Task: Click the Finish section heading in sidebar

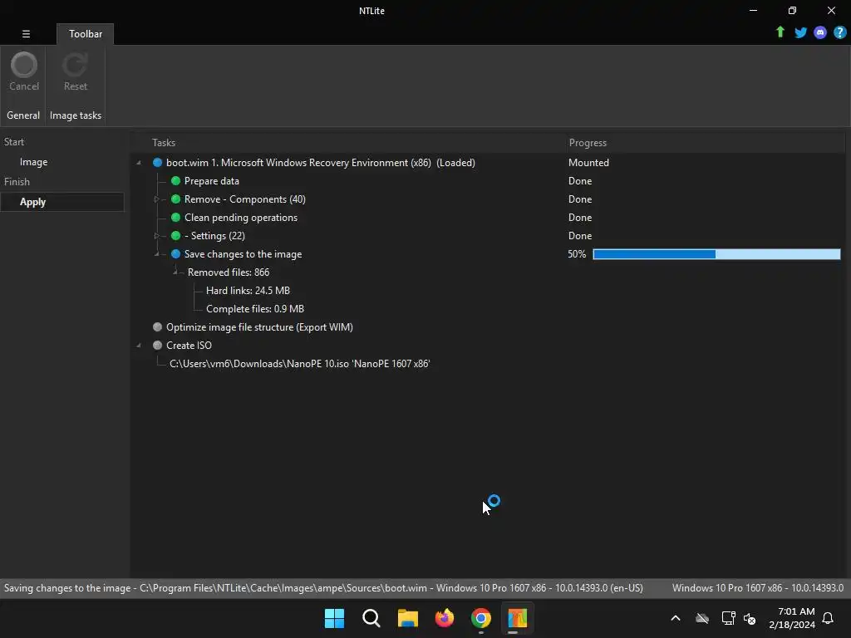Action: coord(17,182)
